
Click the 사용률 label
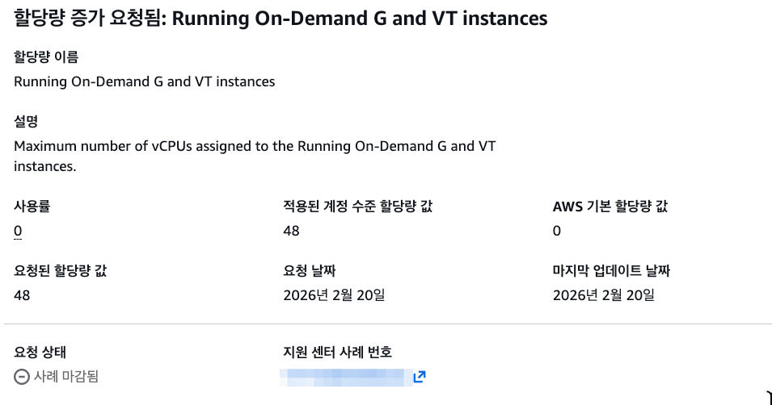(32, 207)
